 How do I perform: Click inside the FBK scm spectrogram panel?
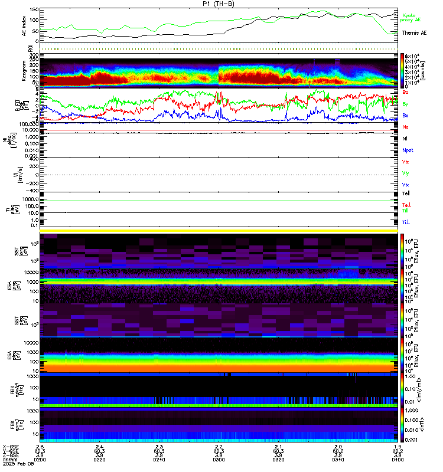219,425
